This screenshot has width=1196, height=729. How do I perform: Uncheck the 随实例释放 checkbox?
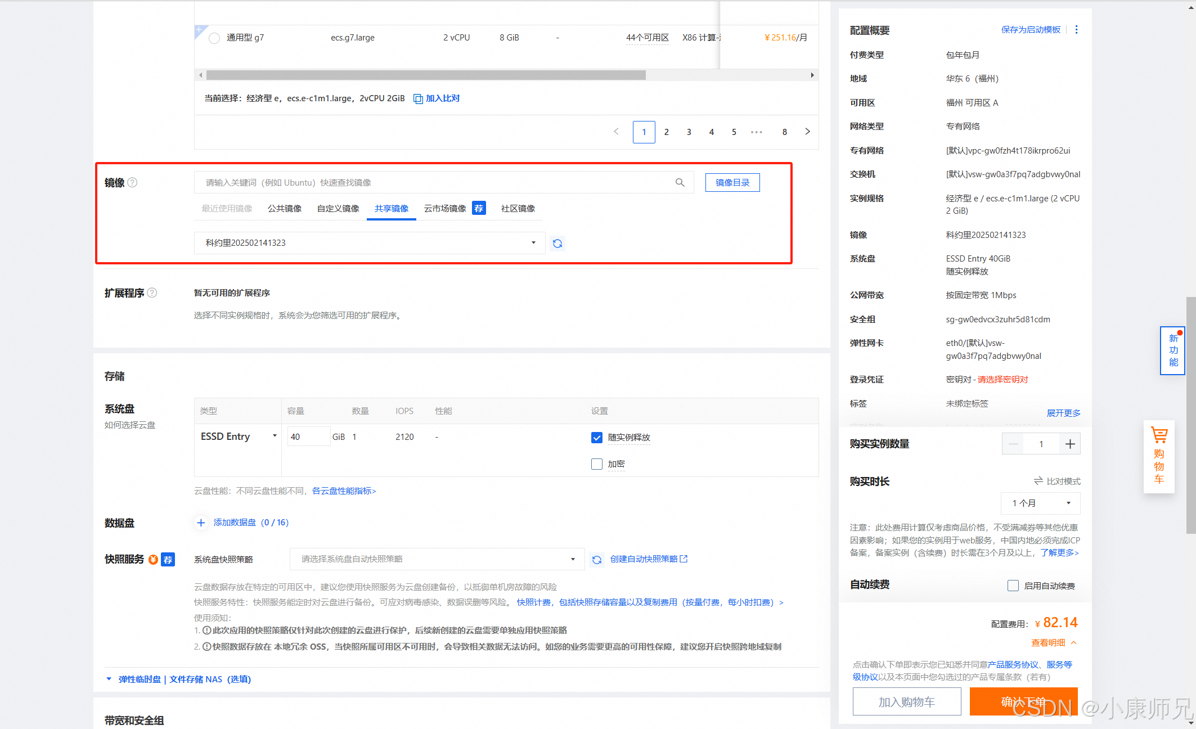coord(597,438)
